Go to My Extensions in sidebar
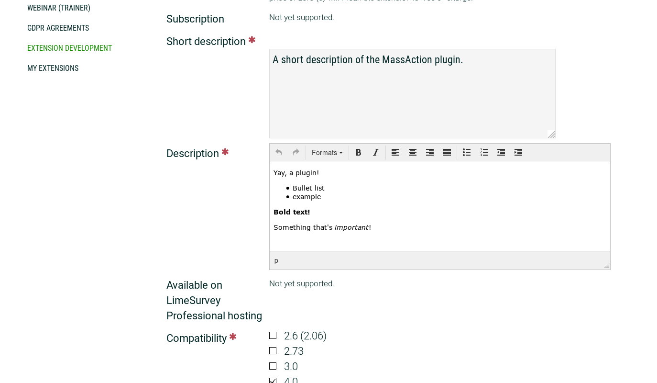This screenshot has height=383, width=657. pyautogui.click(x=53, y=68)
